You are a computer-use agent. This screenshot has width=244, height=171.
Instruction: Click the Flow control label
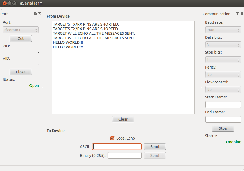tap(216, 82)
